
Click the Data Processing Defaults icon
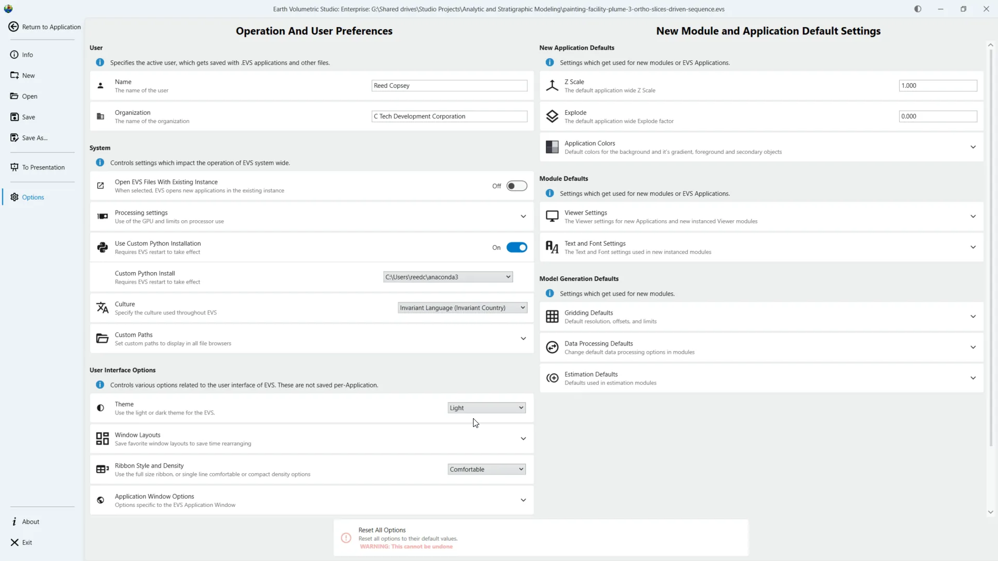[552, 347]
